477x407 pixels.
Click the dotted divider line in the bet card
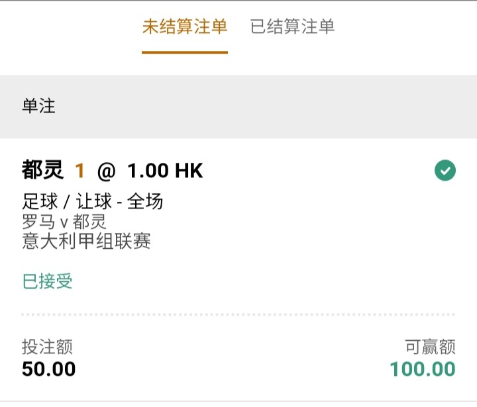[x=238, y=314]
